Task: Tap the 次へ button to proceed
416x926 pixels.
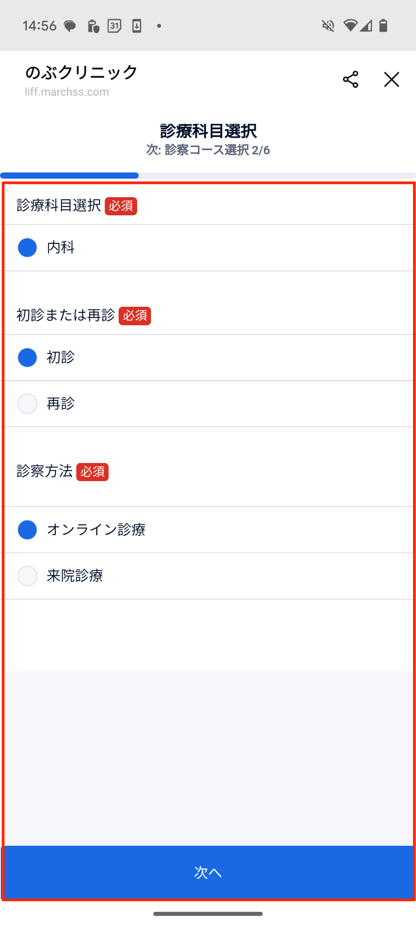Action: (208, 872)
